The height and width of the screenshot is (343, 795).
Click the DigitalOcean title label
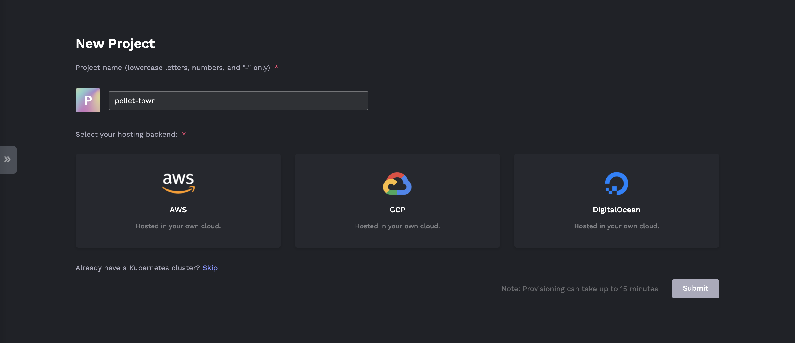[x=616, y=210]
